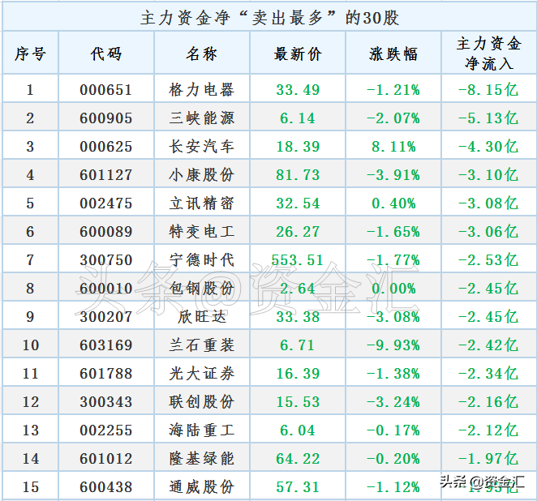The height and width of the screenshot is (501, 537).
Task: Select stock code 600905
Action: coord(106,118)
